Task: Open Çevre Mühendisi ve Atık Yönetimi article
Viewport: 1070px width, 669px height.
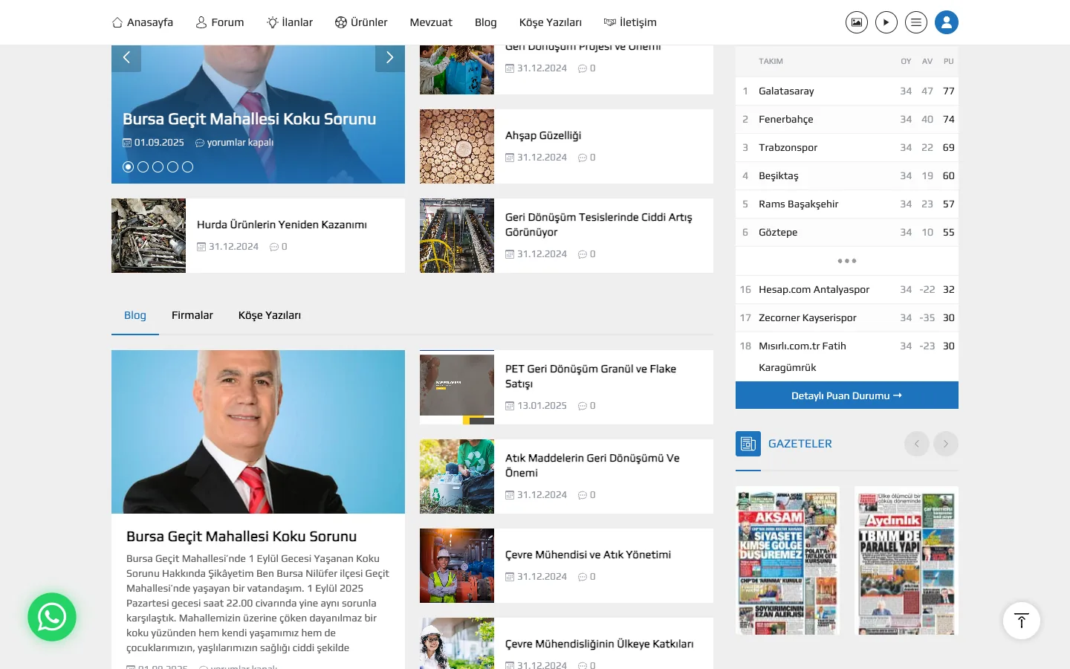Action: click(x=588, y=555)
